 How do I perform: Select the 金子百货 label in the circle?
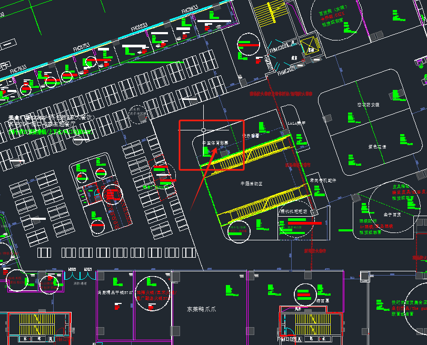click(x=392, y=215)
